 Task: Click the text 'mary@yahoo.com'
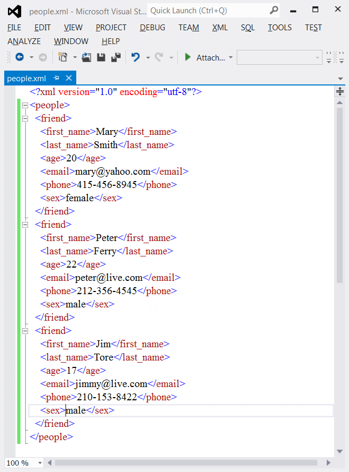tap(113, 171)
